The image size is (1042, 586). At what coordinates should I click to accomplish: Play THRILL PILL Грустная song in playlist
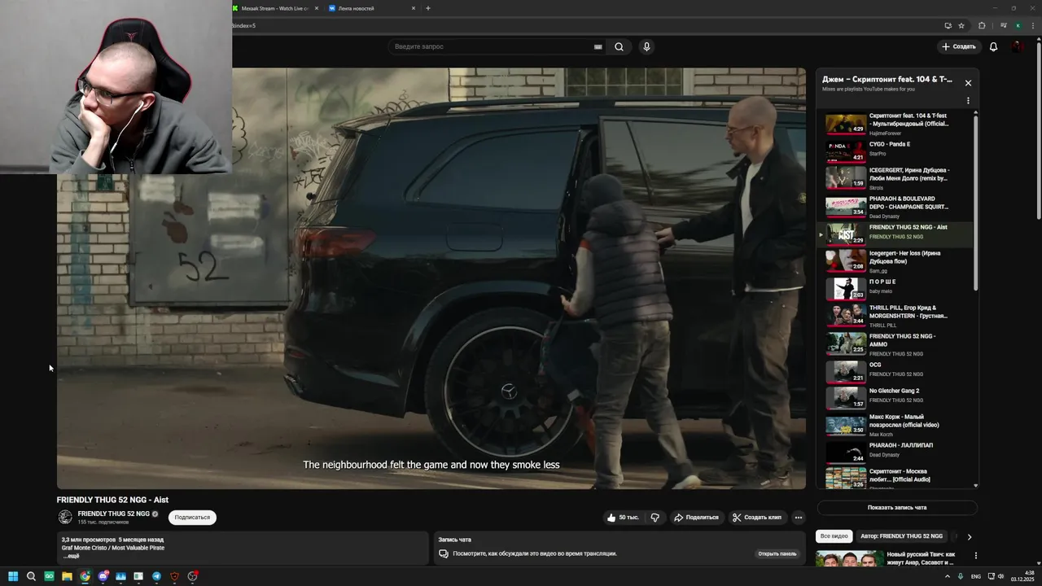895,315
